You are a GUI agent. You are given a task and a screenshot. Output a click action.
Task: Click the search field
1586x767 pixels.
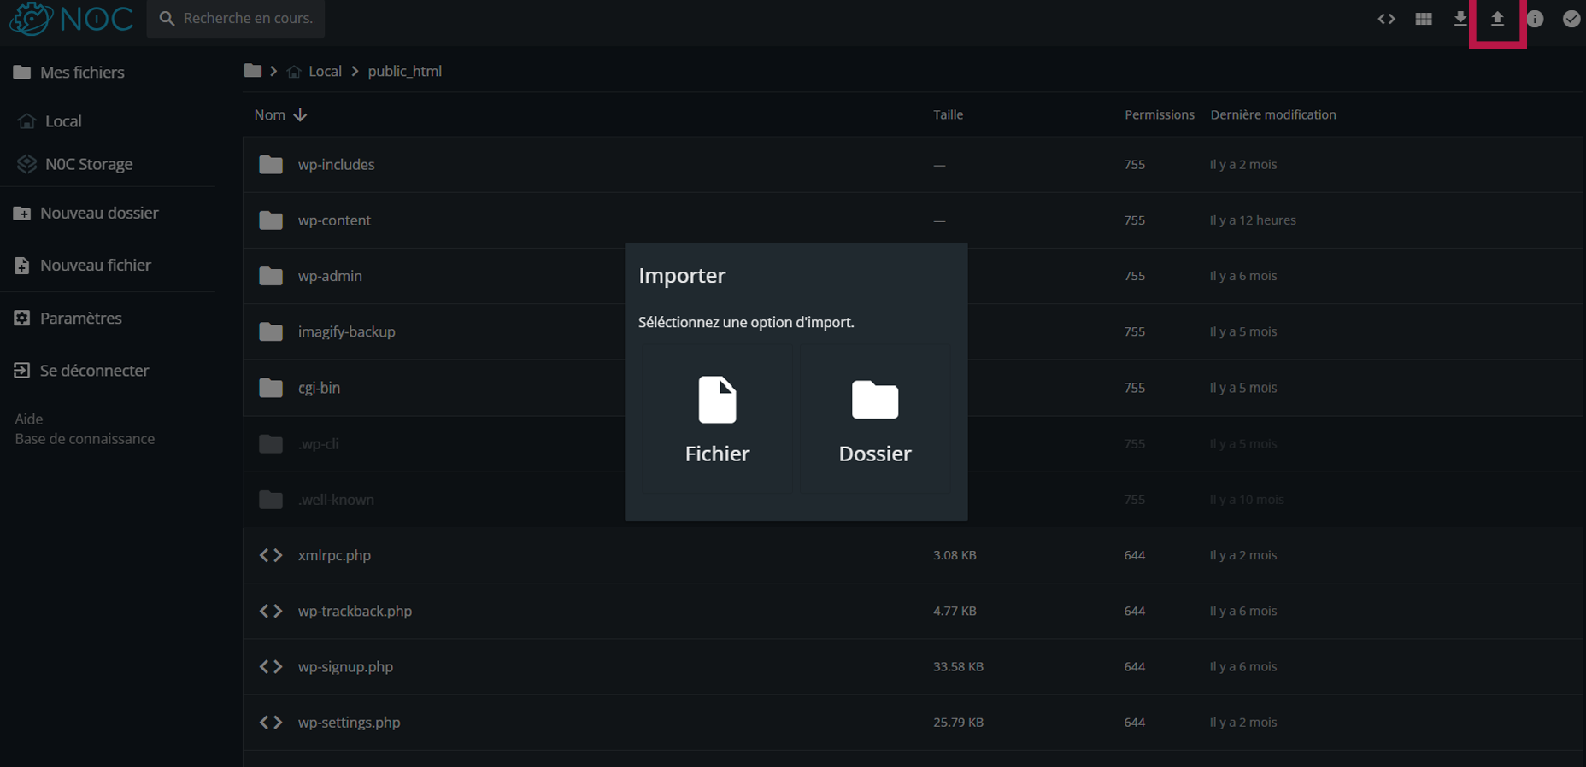click(236, 18)
